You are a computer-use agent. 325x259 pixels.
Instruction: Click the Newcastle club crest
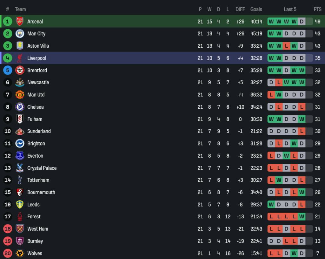[20, 82]
